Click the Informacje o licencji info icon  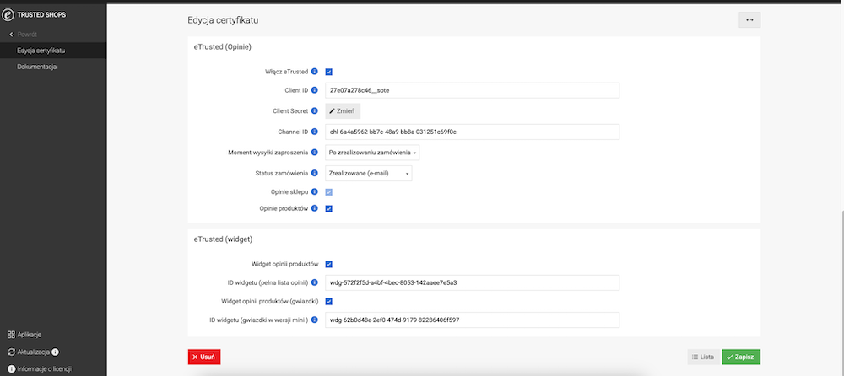click(x=11, y=369)
